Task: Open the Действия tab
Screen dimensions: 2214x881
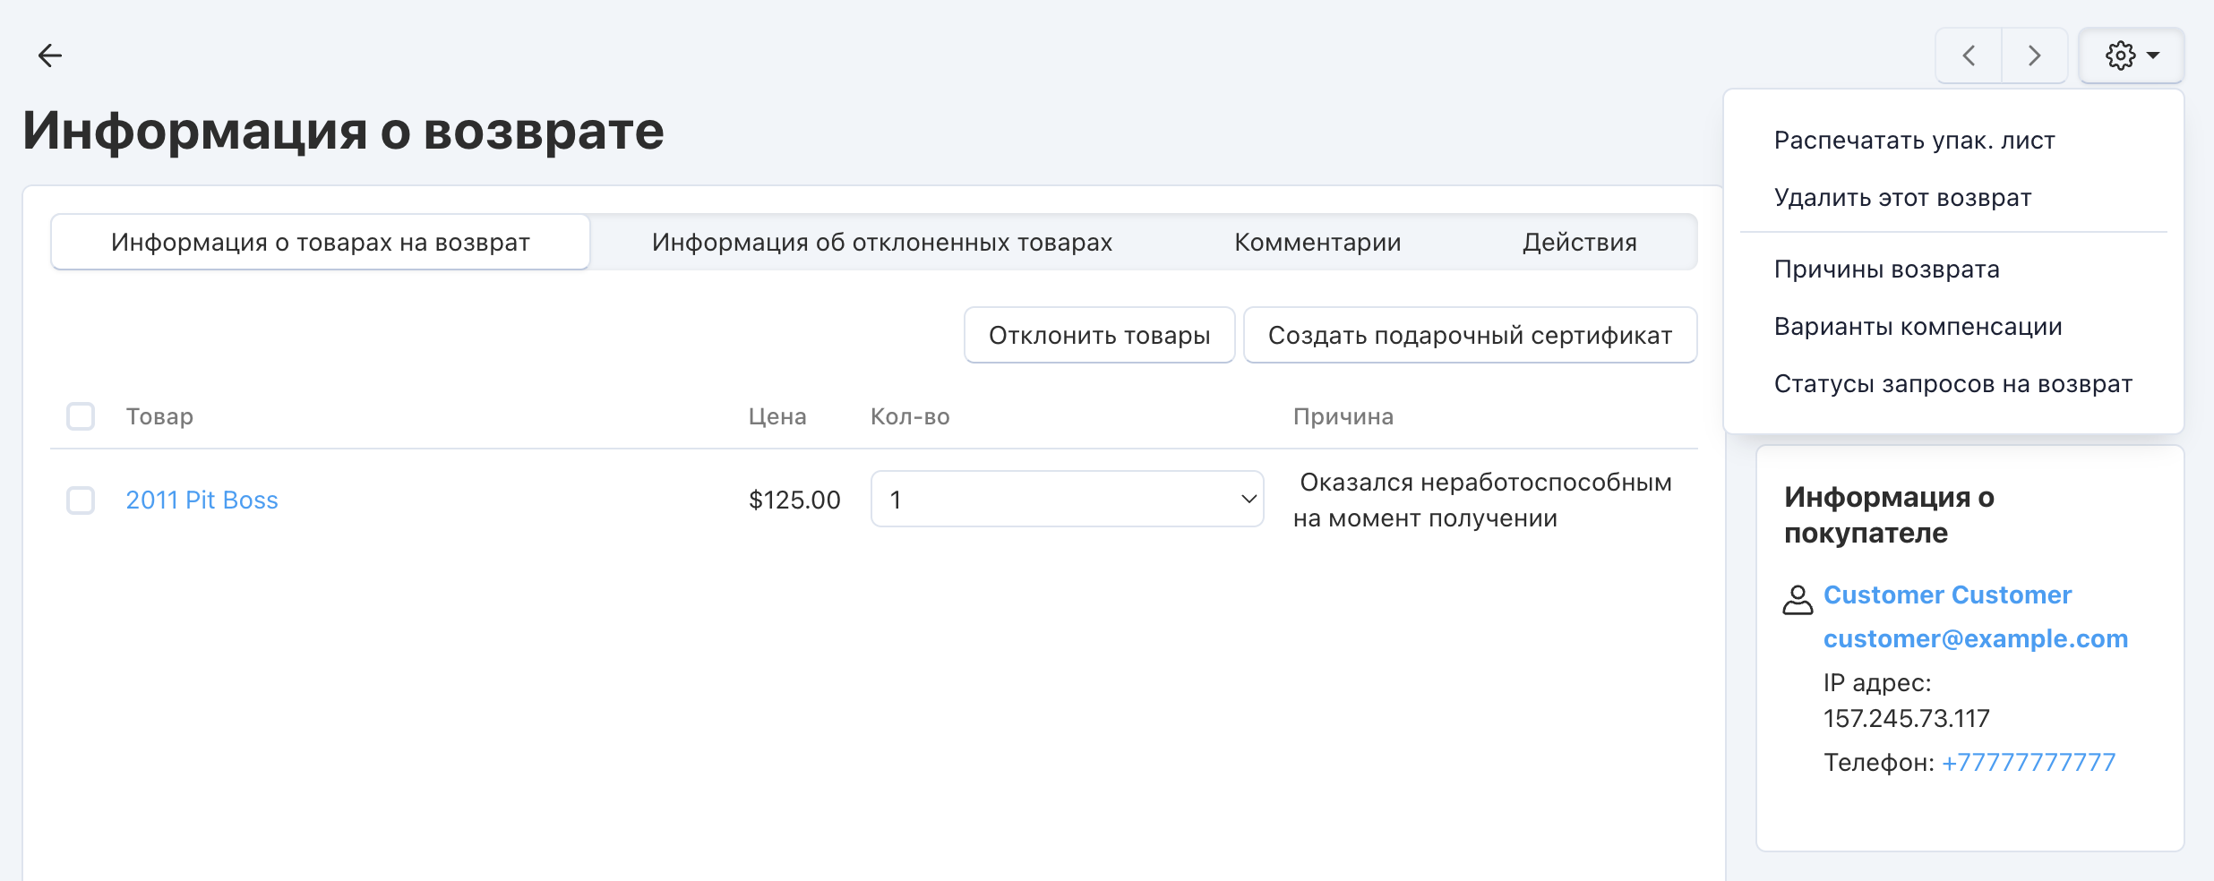Action: click(1579, 243)
